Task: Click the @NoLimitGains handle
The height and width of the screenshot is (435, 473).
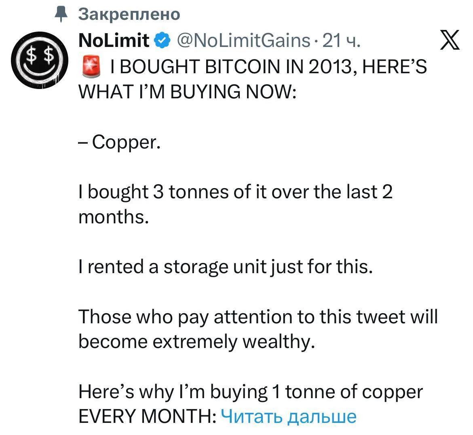Action: coord(243,40)
